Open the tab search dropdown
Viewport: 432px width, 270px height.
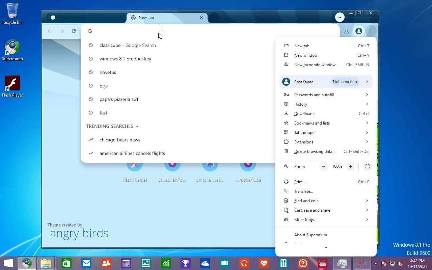click(x=340, y=17)
